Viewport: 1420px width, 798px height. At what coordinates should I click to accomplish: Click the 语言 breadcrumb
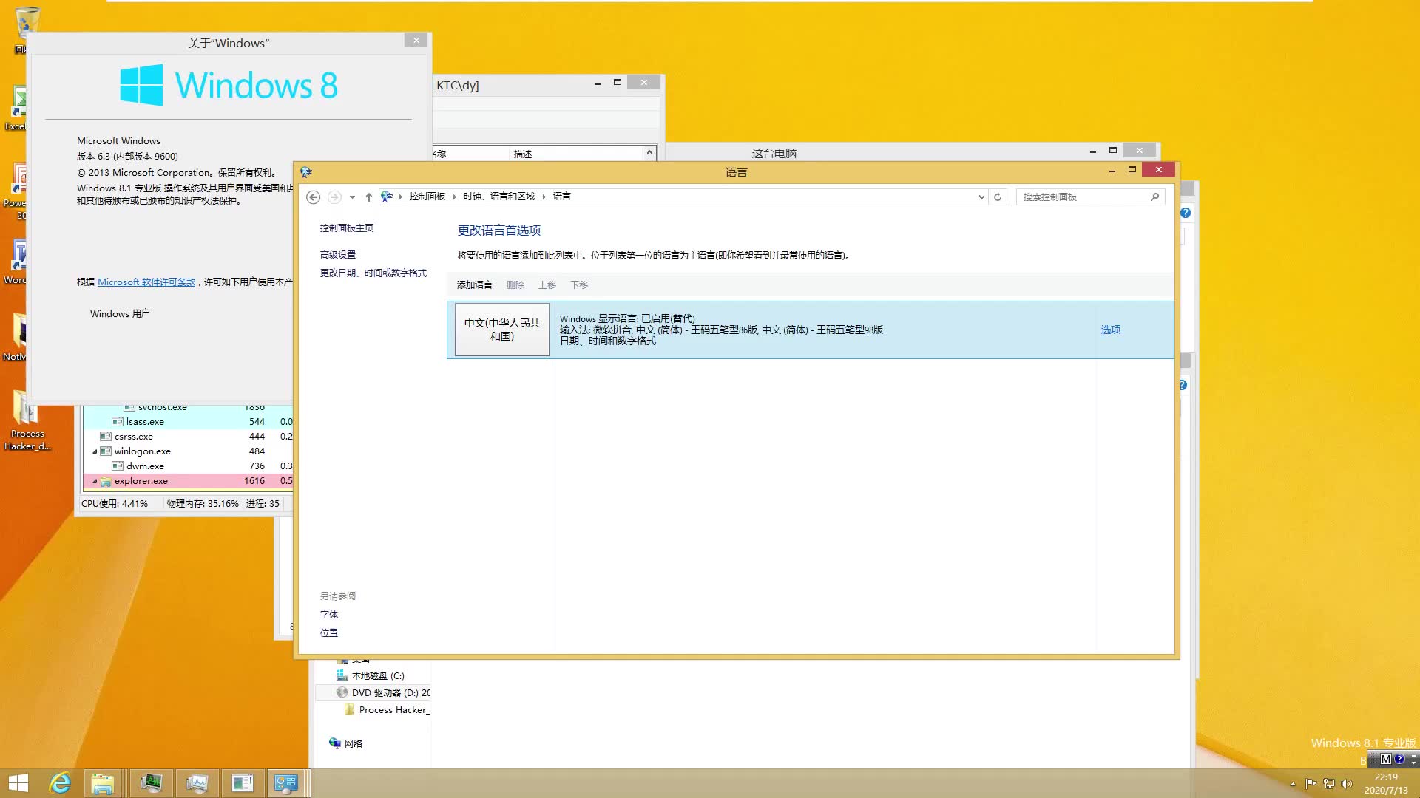[561, 197]
